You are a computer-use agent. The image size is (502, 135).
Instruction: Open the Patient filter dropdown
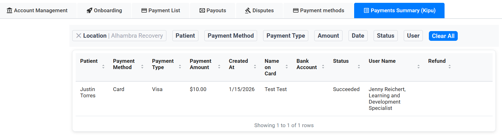(185, 36)
